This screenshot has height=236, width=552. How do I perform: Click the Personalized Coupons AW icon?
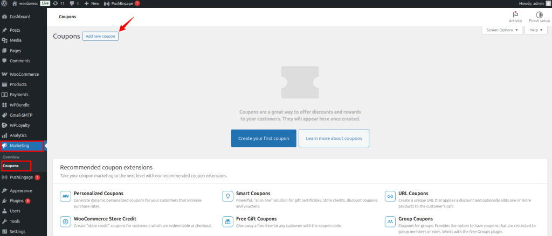(x=65, y=196)
